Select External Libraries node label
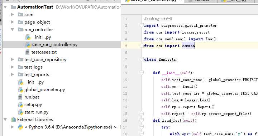The image size is (258, 136). coord(35,120)
